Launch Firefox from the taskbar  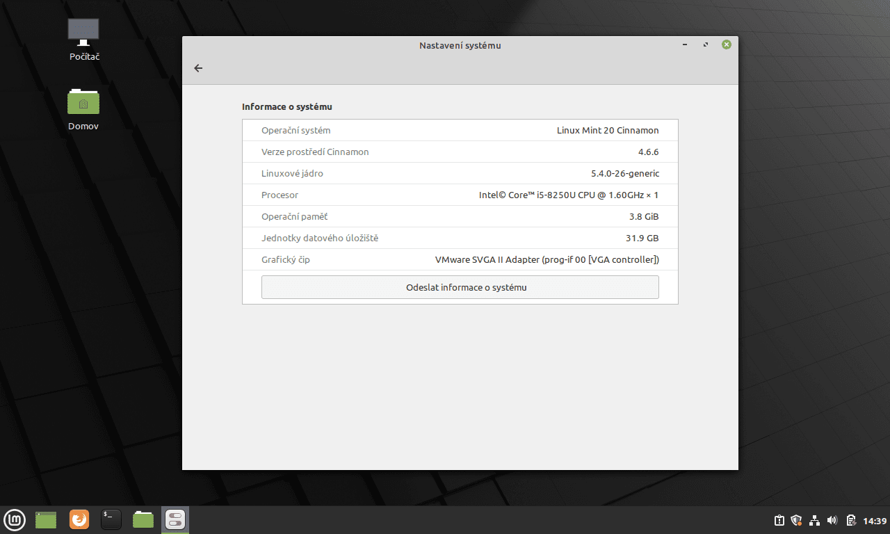(x=79, y=519)
